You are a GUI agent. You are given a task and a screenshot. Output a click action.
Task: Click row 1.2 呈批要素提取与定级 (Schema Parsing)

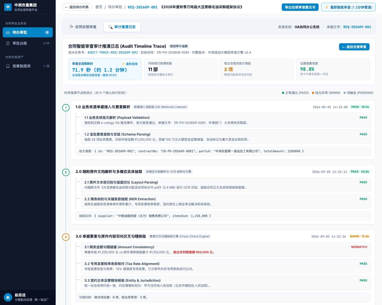(226, 137)
